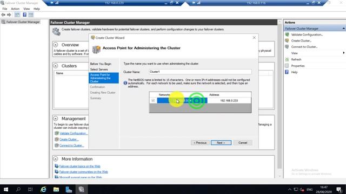Click the network tray icon
Screen dimensions: 346x194
click(x=296, y=189)
